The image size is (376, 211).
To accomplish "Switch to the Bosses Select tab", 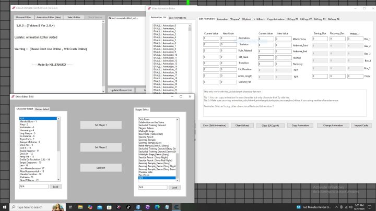I will pos(42,109).
